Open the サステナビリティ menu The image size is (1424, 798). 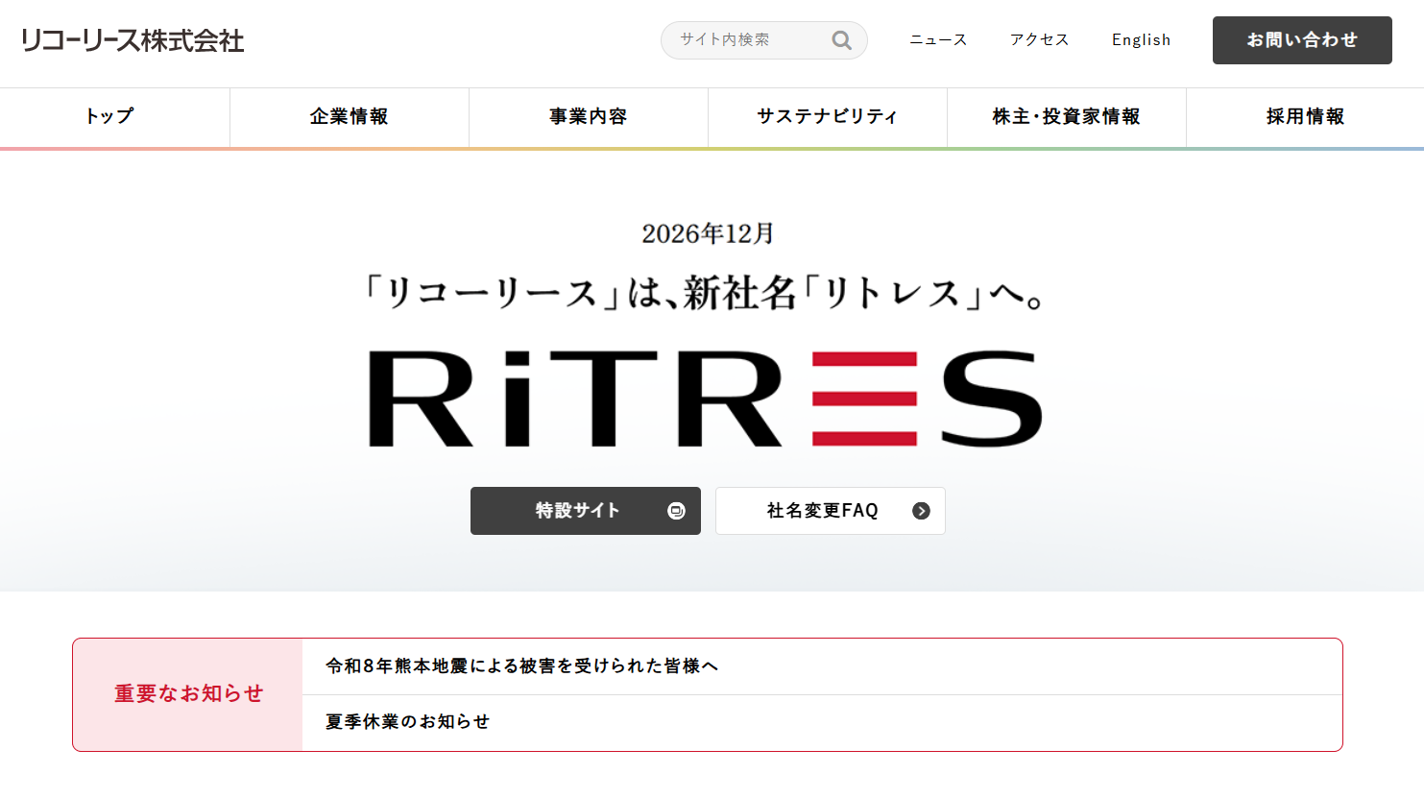tap(828, 117)
